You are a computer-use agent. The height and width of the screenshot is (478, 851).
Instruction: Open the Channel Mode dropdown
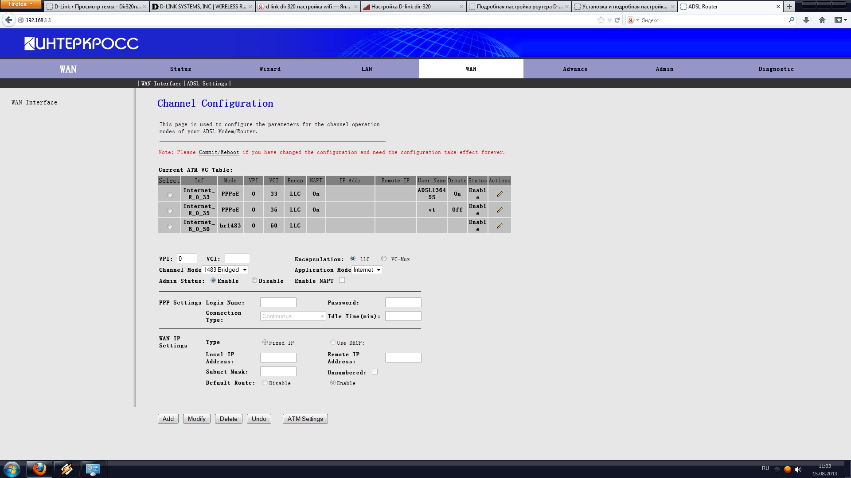click(x=225, y=270)
